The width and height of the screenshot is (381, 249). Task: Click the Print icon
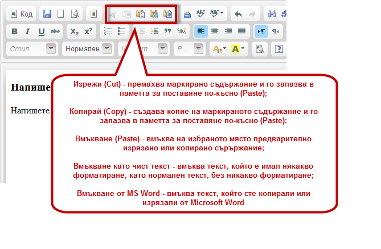[x=187, y=14]
